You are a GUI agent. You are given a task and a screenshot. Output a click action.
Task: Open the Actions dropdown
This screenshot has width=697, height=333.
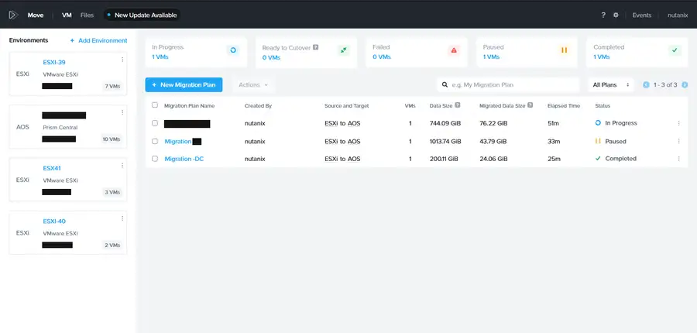[x=253, y=85]
